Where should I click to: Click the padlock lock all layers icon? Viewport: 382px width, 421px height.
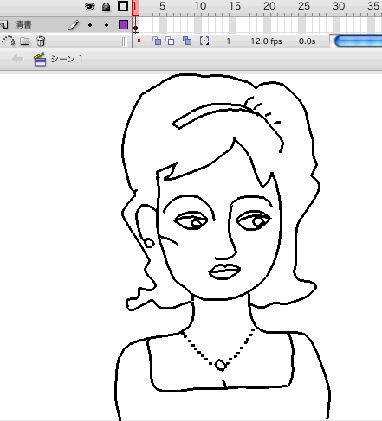point(107,7)
